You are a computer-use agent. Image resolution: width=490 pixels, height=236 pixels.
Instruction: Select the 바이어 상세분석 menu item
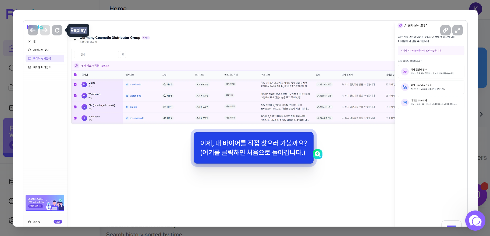click(45, 59)
